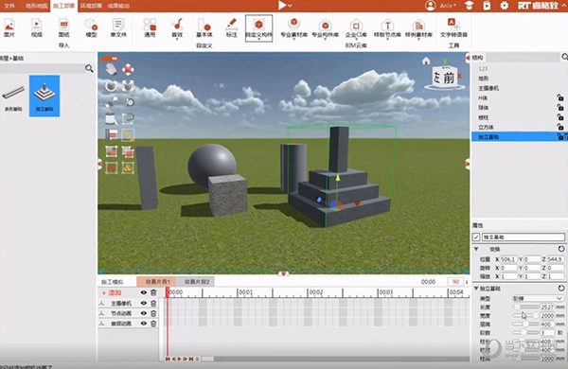Toggle visibility of 主摄像机 track
Screen dimensions: 568x369
144,303
